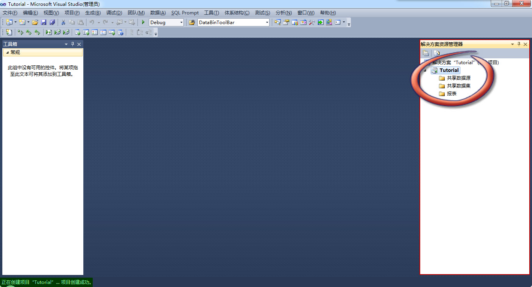Viewport: 532px width, 287px height.
Task: Open the Undo history dropdown arrow
Action: [99, 23]
